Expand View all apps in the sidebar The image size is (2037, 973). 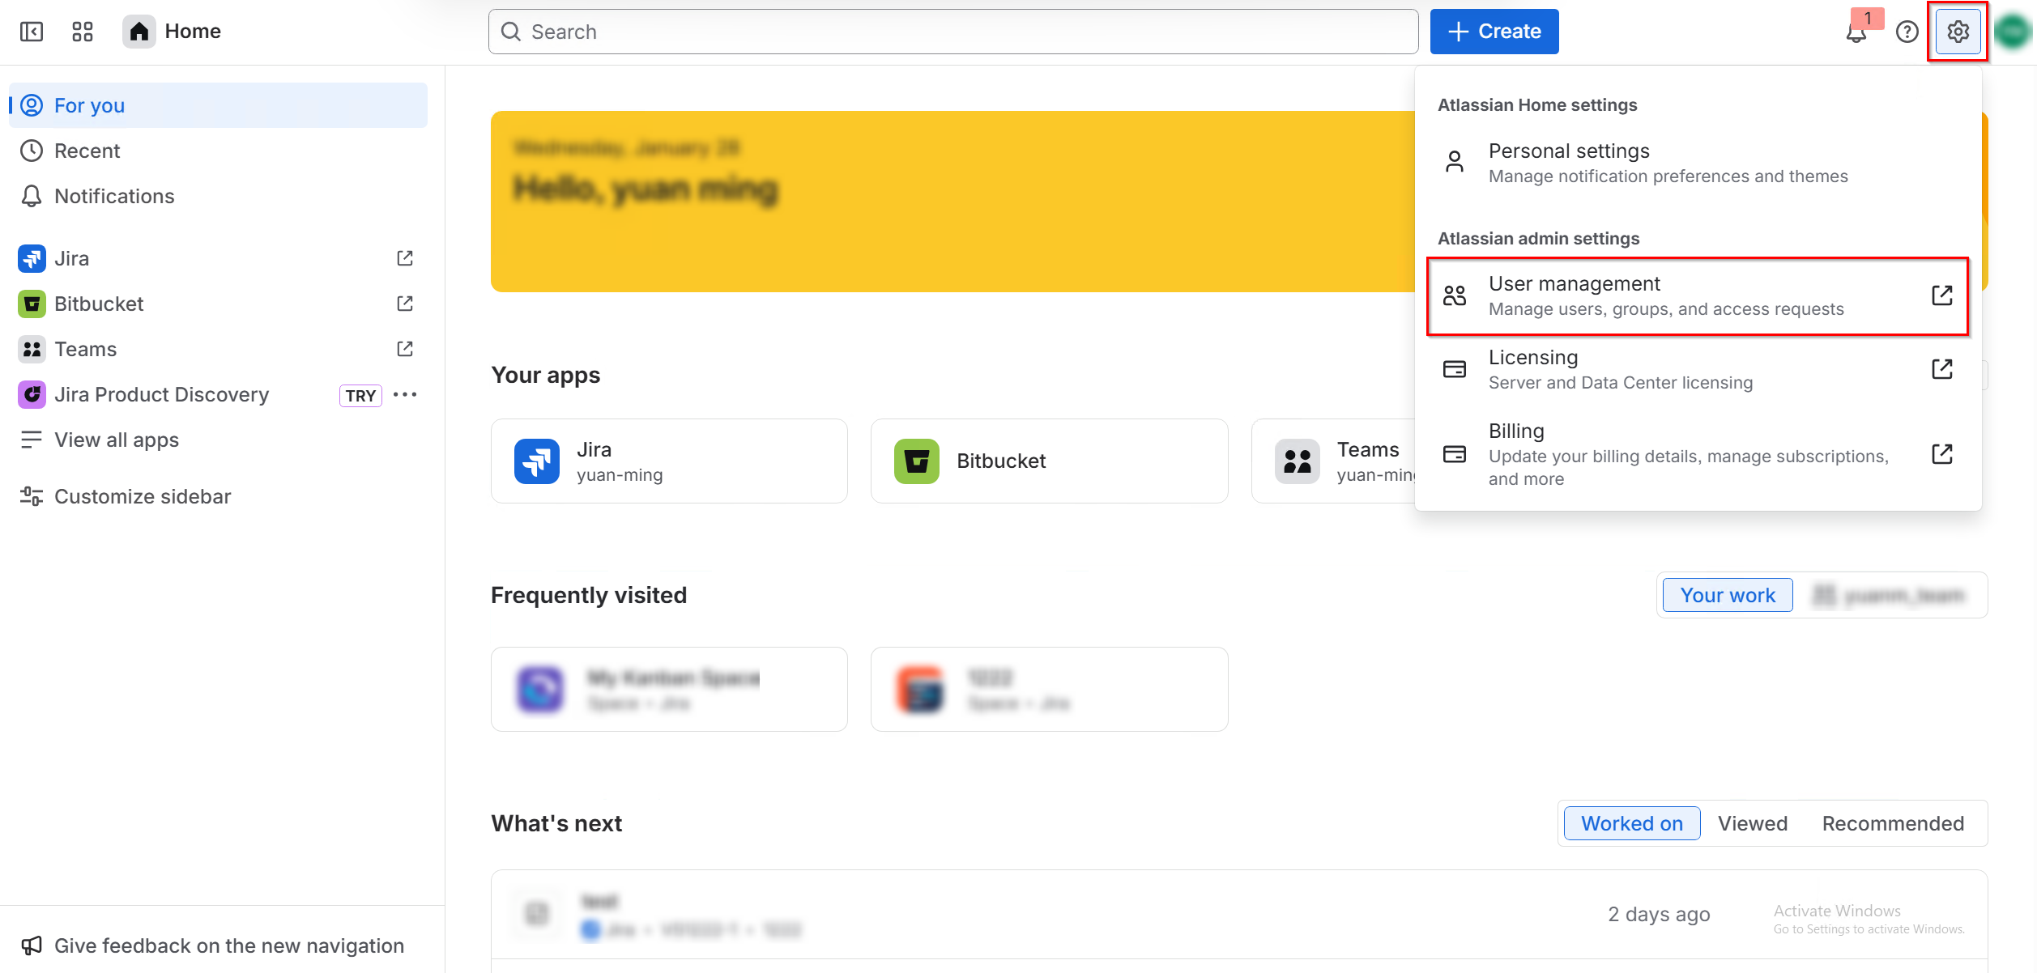coord(116,439)
